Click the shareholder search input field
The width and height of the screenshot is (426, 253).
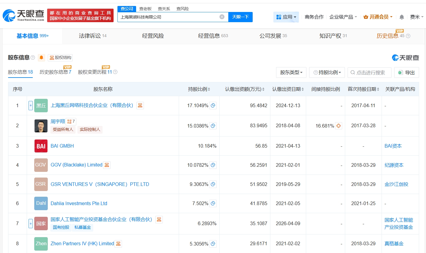coord(371,72)
